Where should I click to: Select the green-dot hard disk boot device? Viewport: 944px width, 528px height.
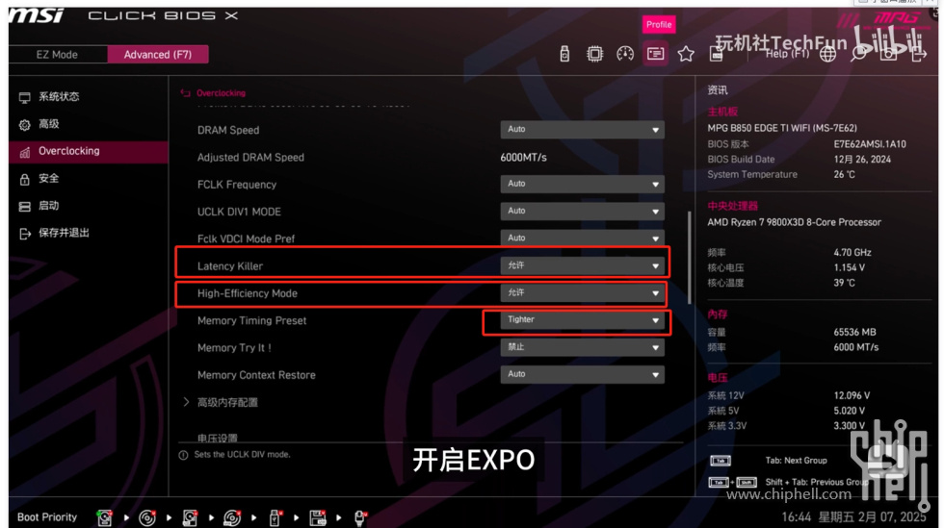[x=104, y=517]
